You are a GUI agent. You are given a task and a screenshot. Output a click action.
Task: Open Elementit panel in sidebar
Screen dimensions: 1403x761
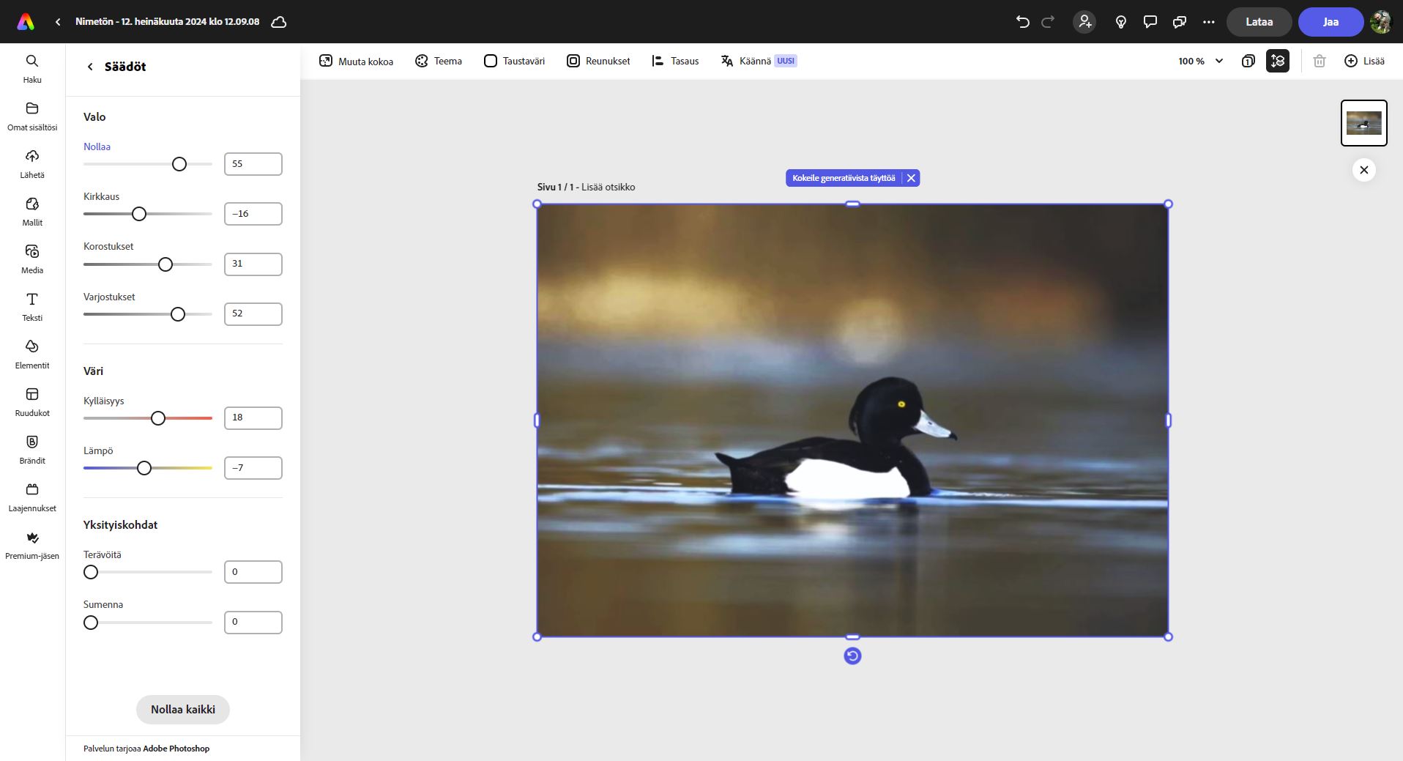[32, 354]
